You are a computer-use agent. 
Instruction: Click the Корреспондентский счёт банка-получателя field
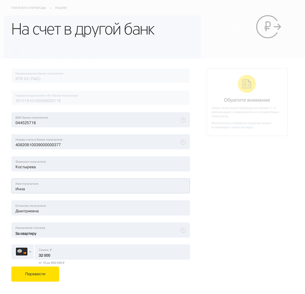point(101,98)
